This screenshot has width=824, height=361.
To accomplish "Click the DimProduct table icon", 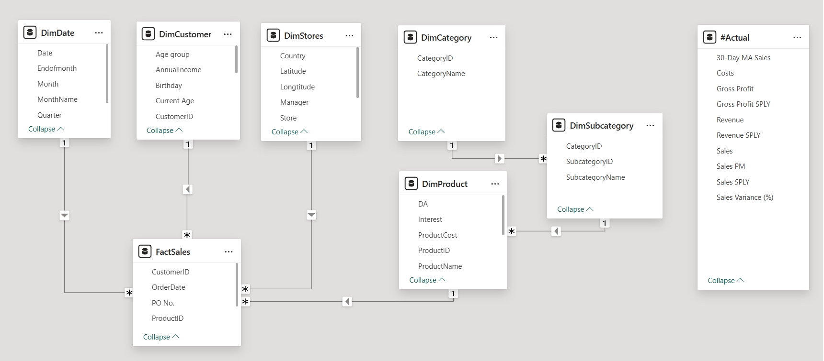I will [x=411, y=184].
